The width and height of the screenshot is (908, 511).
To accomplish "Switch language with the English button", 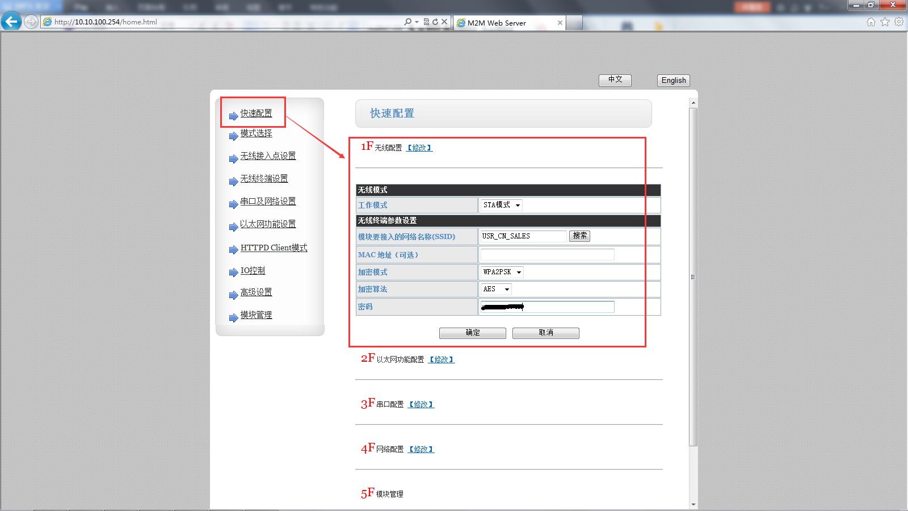I will coord(674,81).
